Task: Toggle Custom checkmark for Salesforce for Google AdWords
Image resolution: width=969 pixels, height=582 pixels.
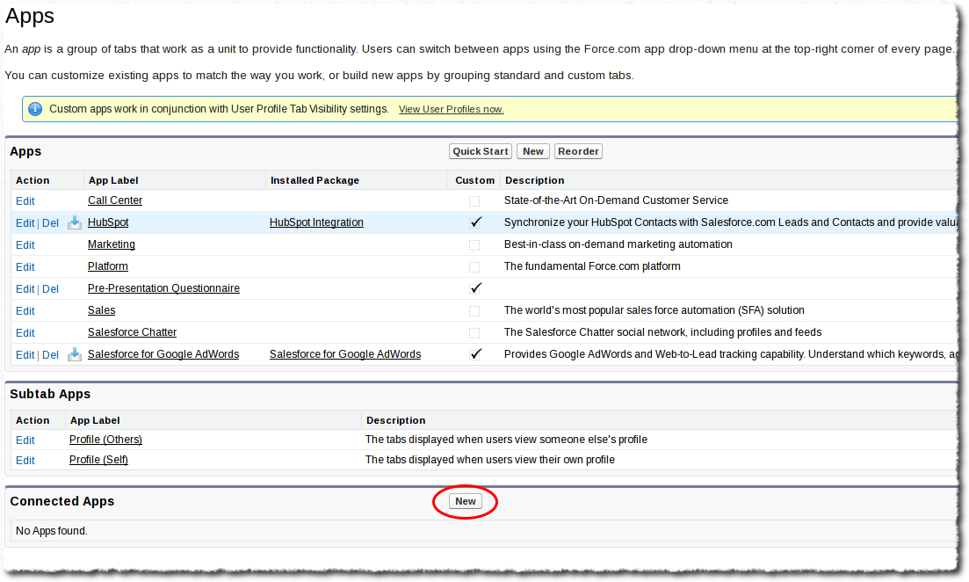Action: click(475, 354)
